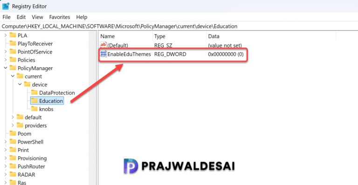The image size is (358, 185).
Task: Click the tree pane vertical scrollbar
Action: pyautogui.click(x=92, y=108)
